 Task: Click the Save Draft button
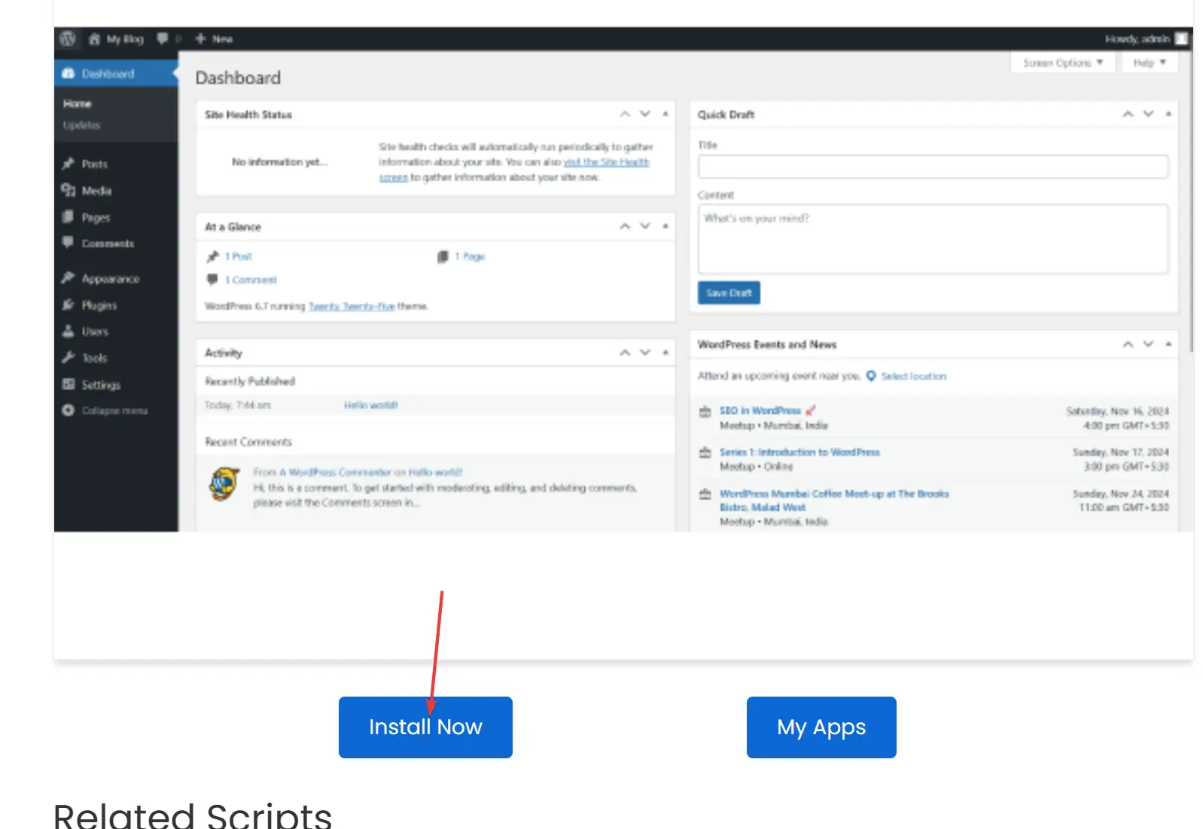pos(729,293)
